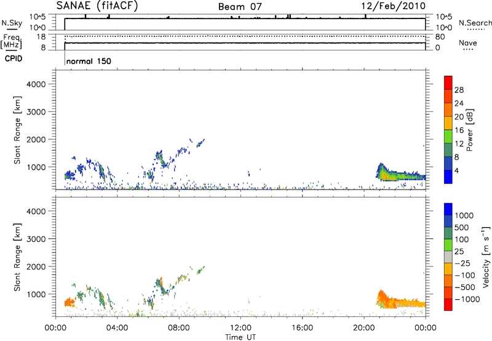Select the 2000 tick of the velocity panel
492x341 pixels.
point(36,267)
